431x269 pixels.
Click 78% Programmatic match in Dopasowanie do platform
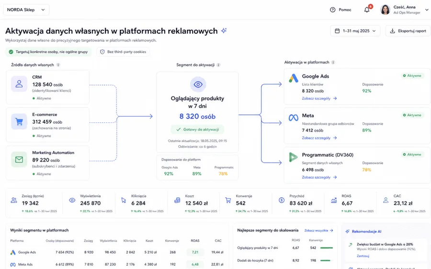pyautogui.click(x=223, y=174)
